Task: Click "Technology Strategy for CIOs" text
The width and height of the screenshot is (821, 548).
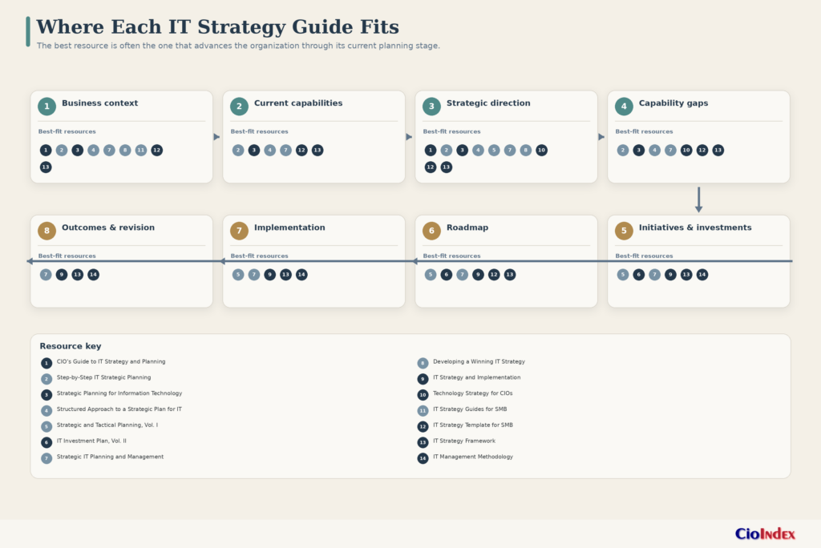Action: [473, 393]
